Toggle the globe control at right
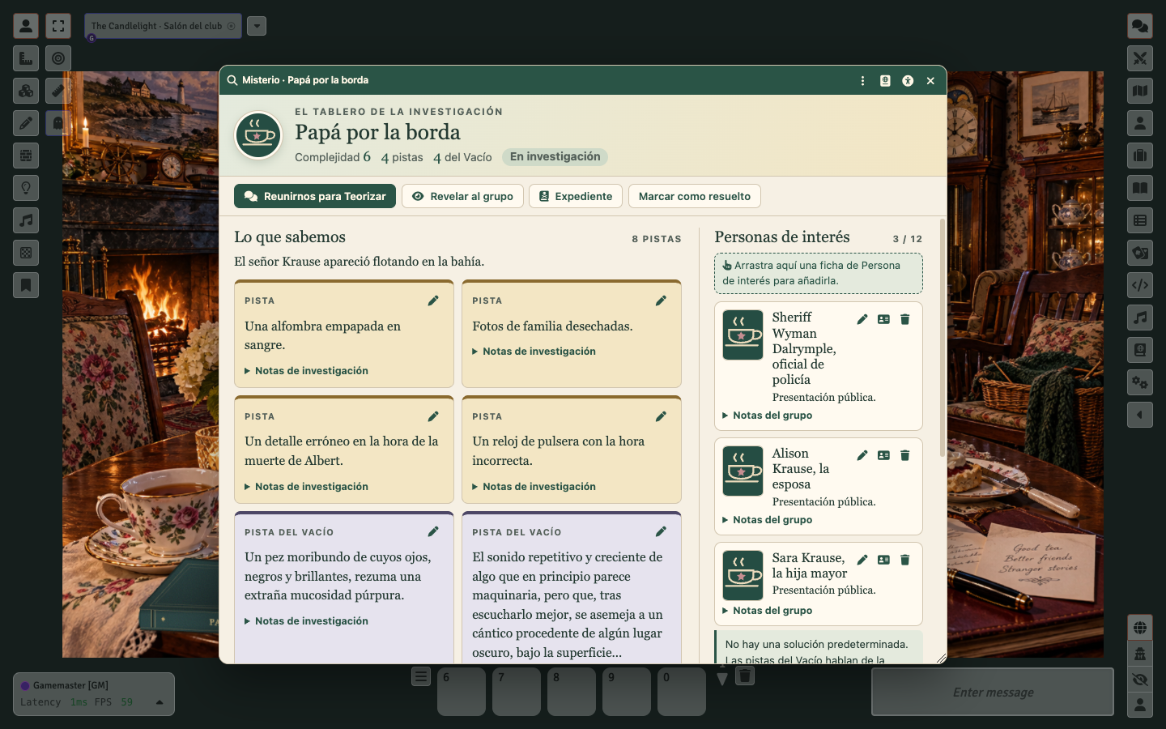This screenshot has height=729, width=1166. (x=1140, y=628)
